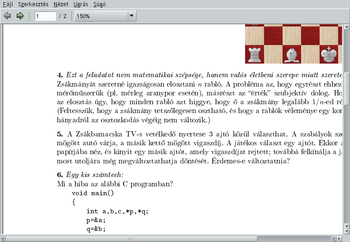Click the vertical scrollbar down arrow
Viewport: 350px width, 242px height.
[346, 231]
